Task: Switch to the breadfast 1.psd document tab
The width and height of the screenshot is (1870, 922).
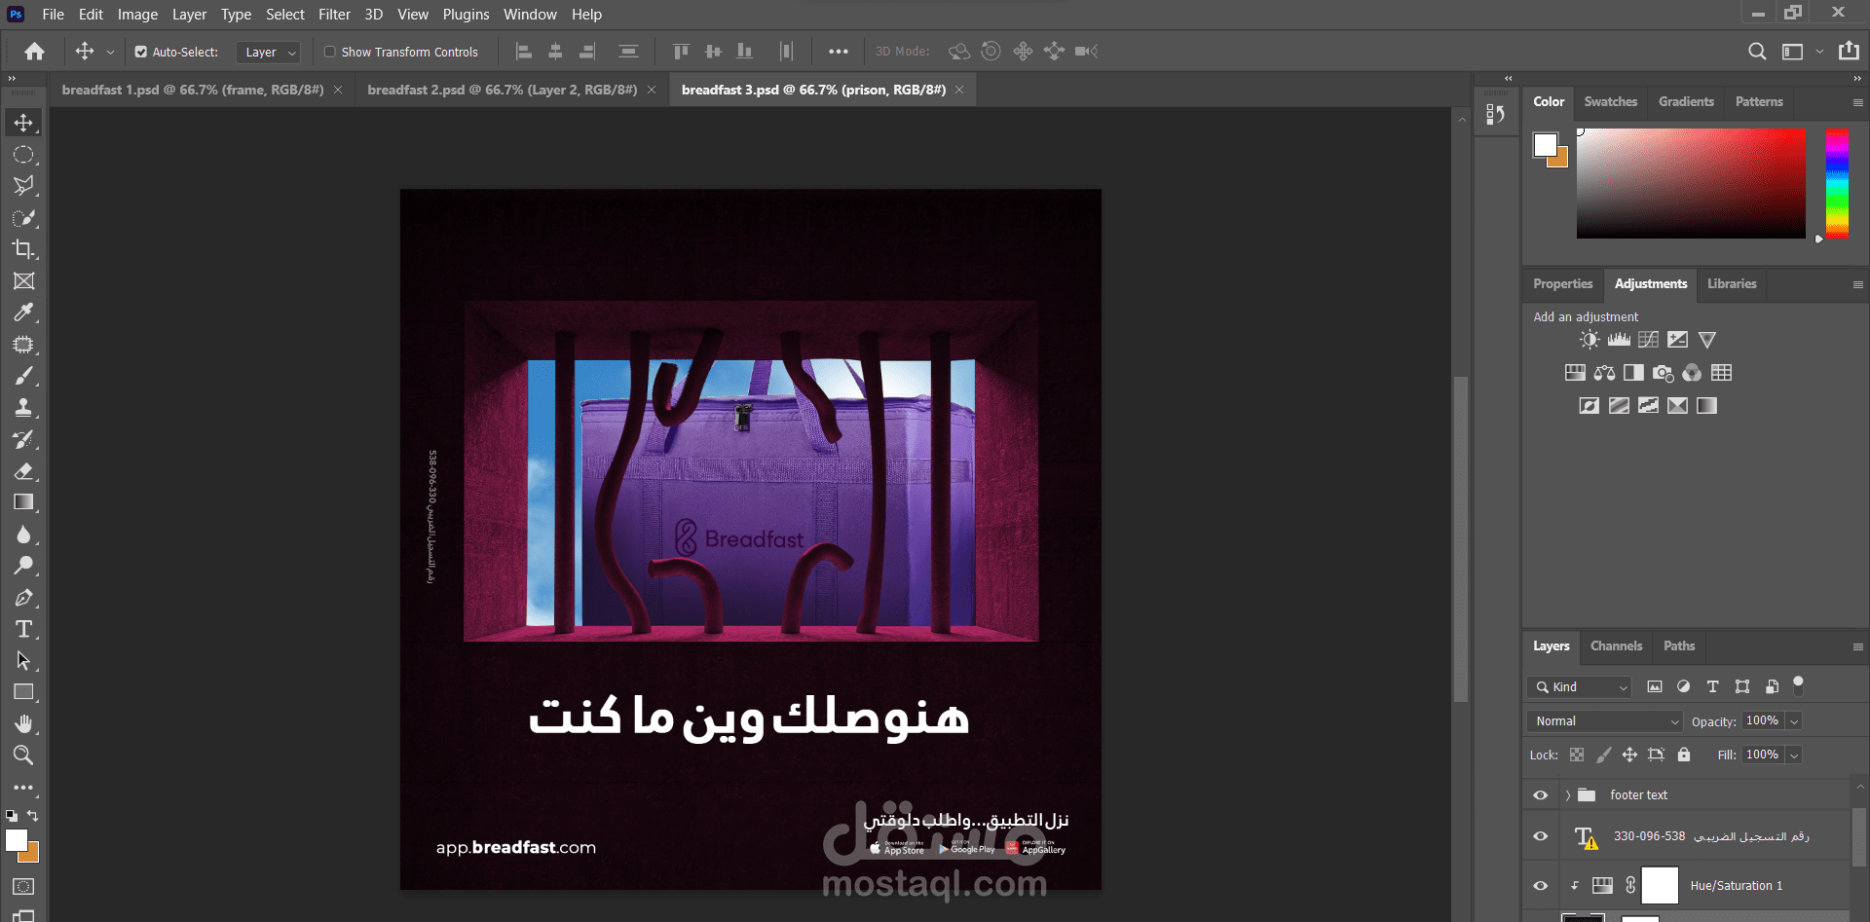Action: point(193,90)
